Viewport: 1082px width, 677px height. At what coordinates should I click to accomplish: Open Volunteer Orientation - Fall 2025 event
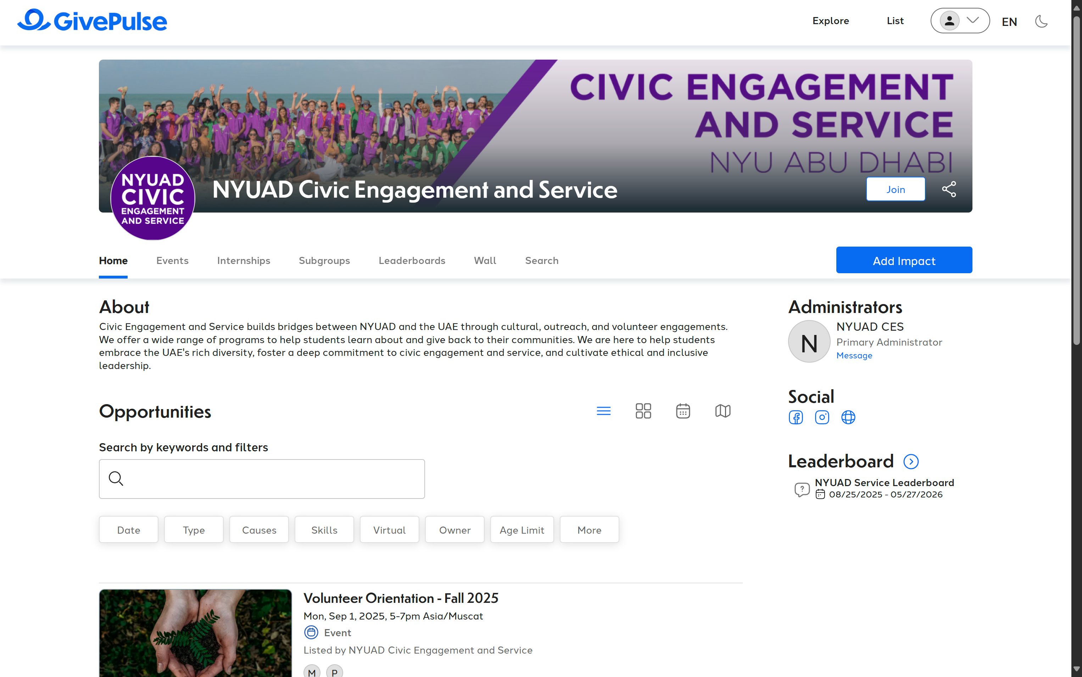coord(401,598)
